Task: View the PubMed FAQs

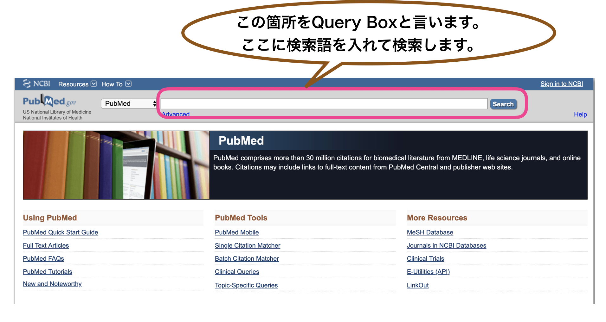Action: 43,258
